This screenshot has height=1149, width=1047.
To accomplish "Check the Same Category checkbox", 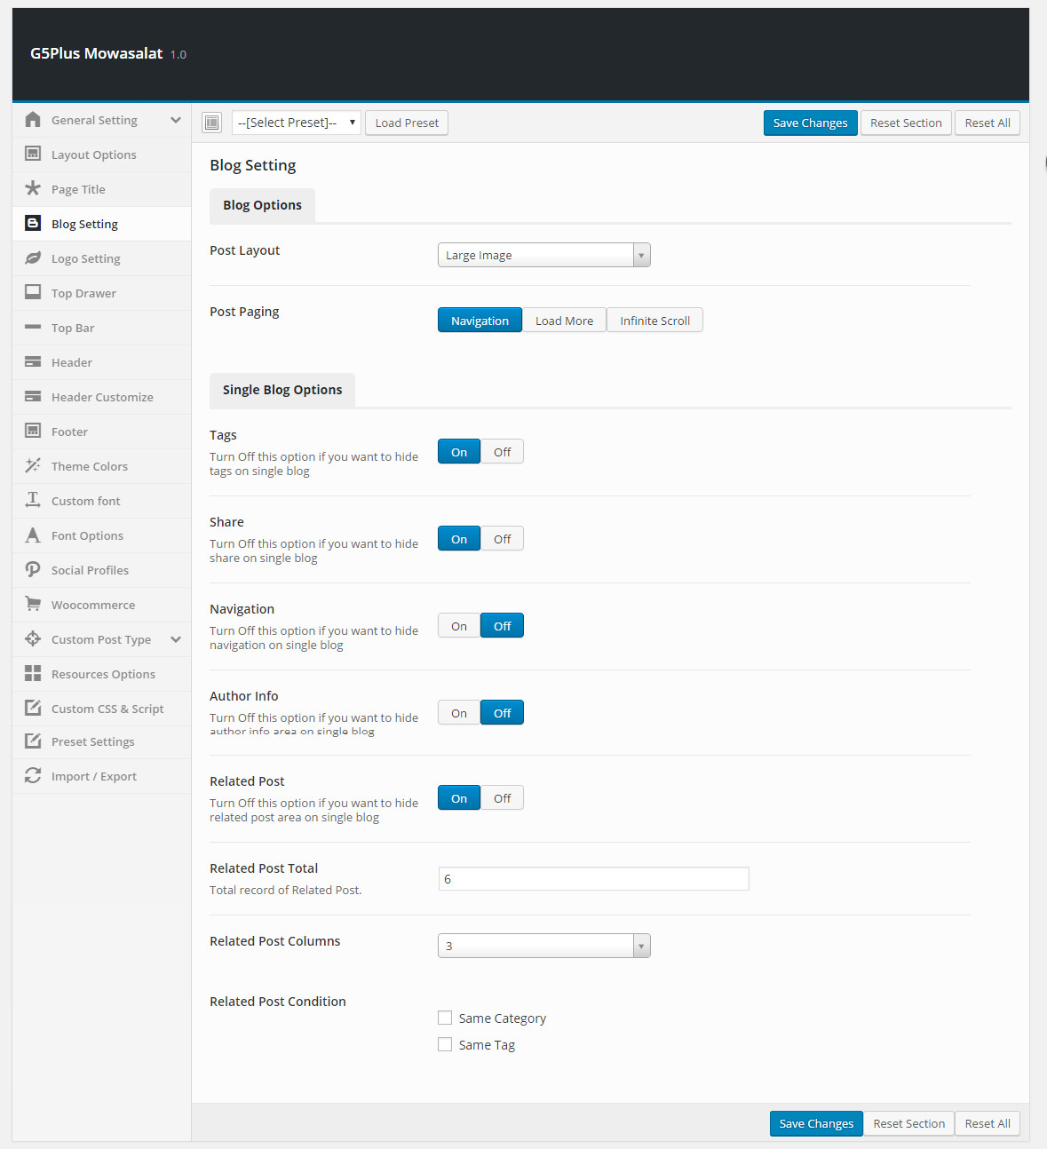I will (445, 1018).
